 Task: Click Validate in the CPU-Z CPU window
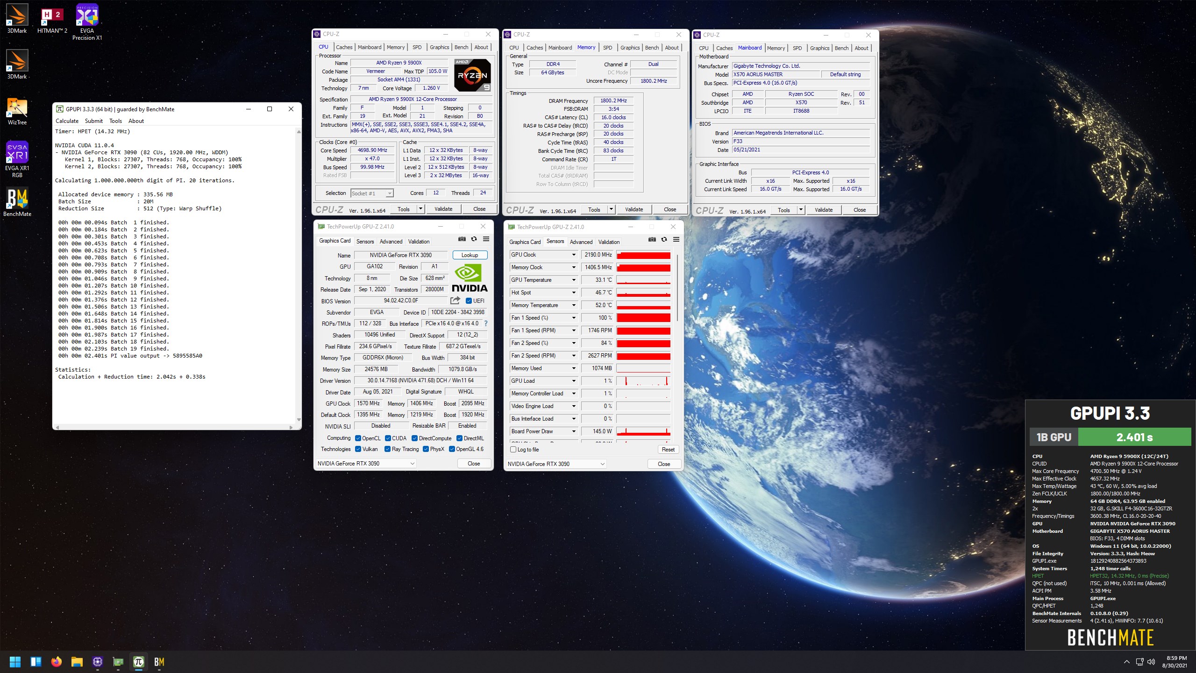[443, 209]
